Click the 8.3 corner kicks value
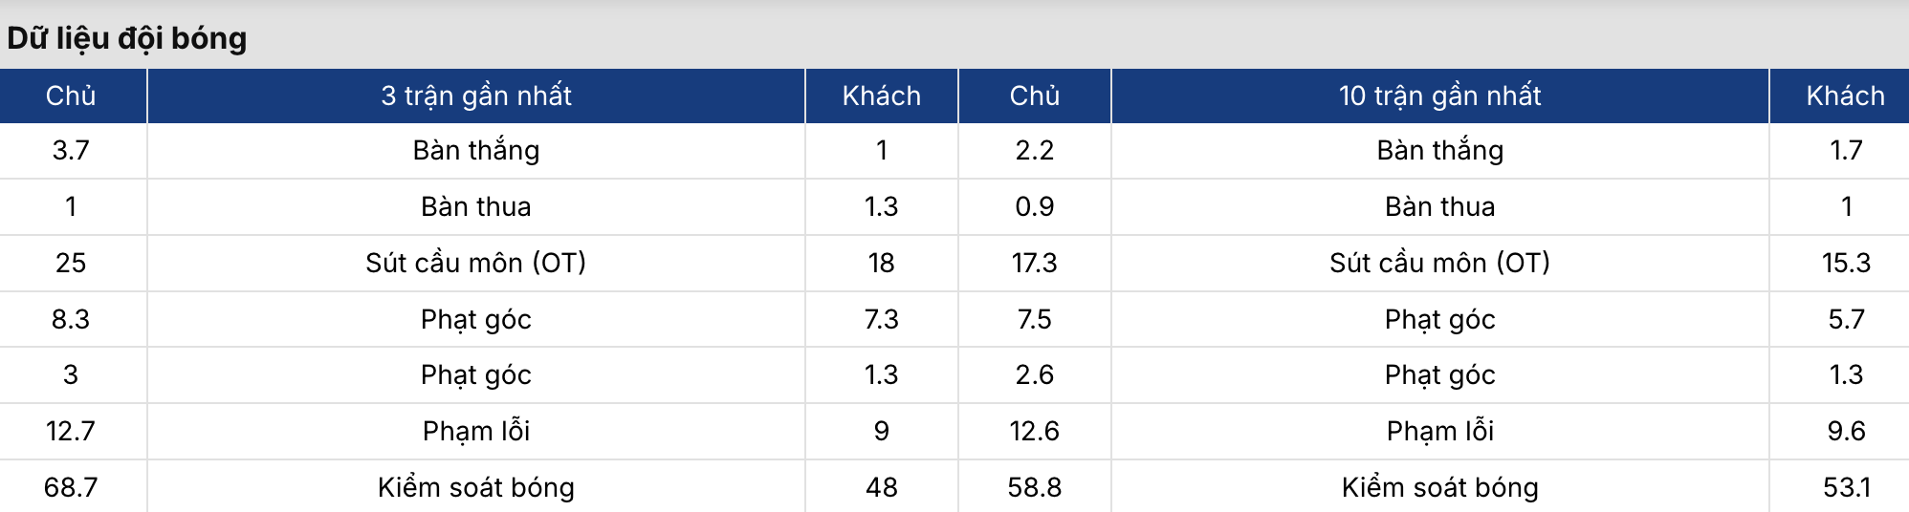The height and width of the screenshot is (512, 1909). [71, 319]
